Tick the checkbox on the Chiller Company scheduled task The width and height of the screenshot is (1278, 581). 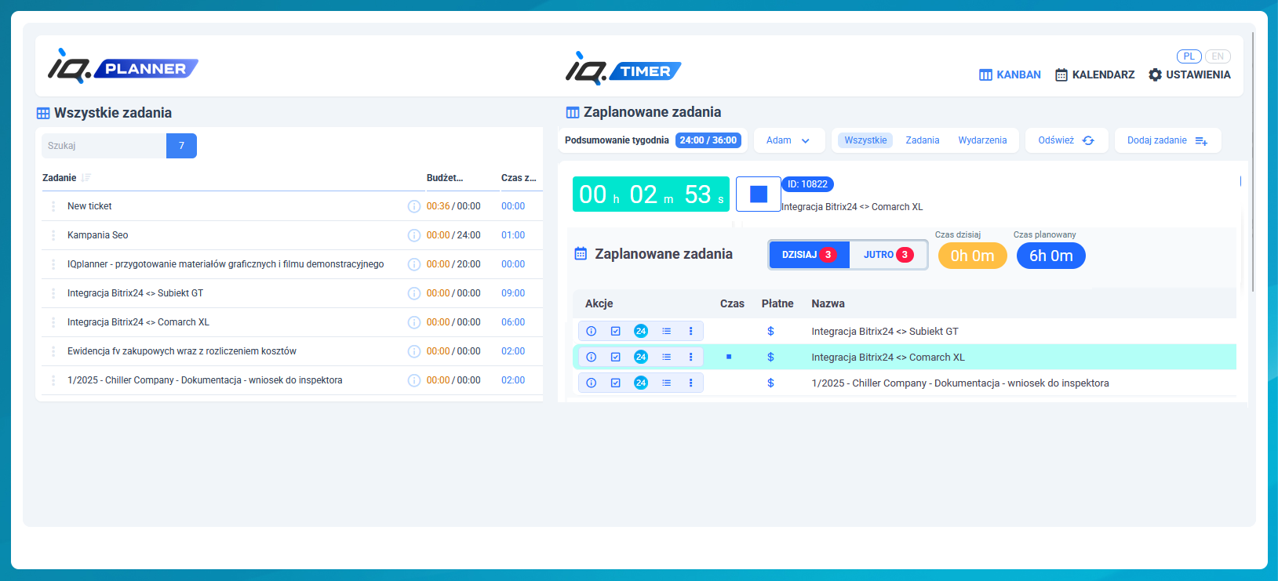[616, 383]
